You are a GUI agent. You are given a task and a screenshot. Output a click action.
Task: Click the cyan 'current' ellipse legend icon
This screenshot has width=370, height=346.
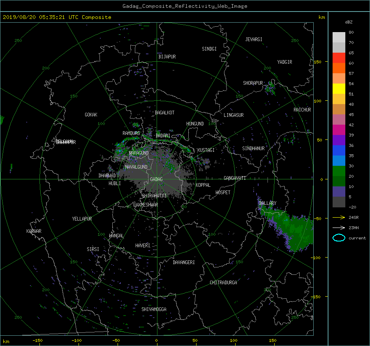pos(339,238)
